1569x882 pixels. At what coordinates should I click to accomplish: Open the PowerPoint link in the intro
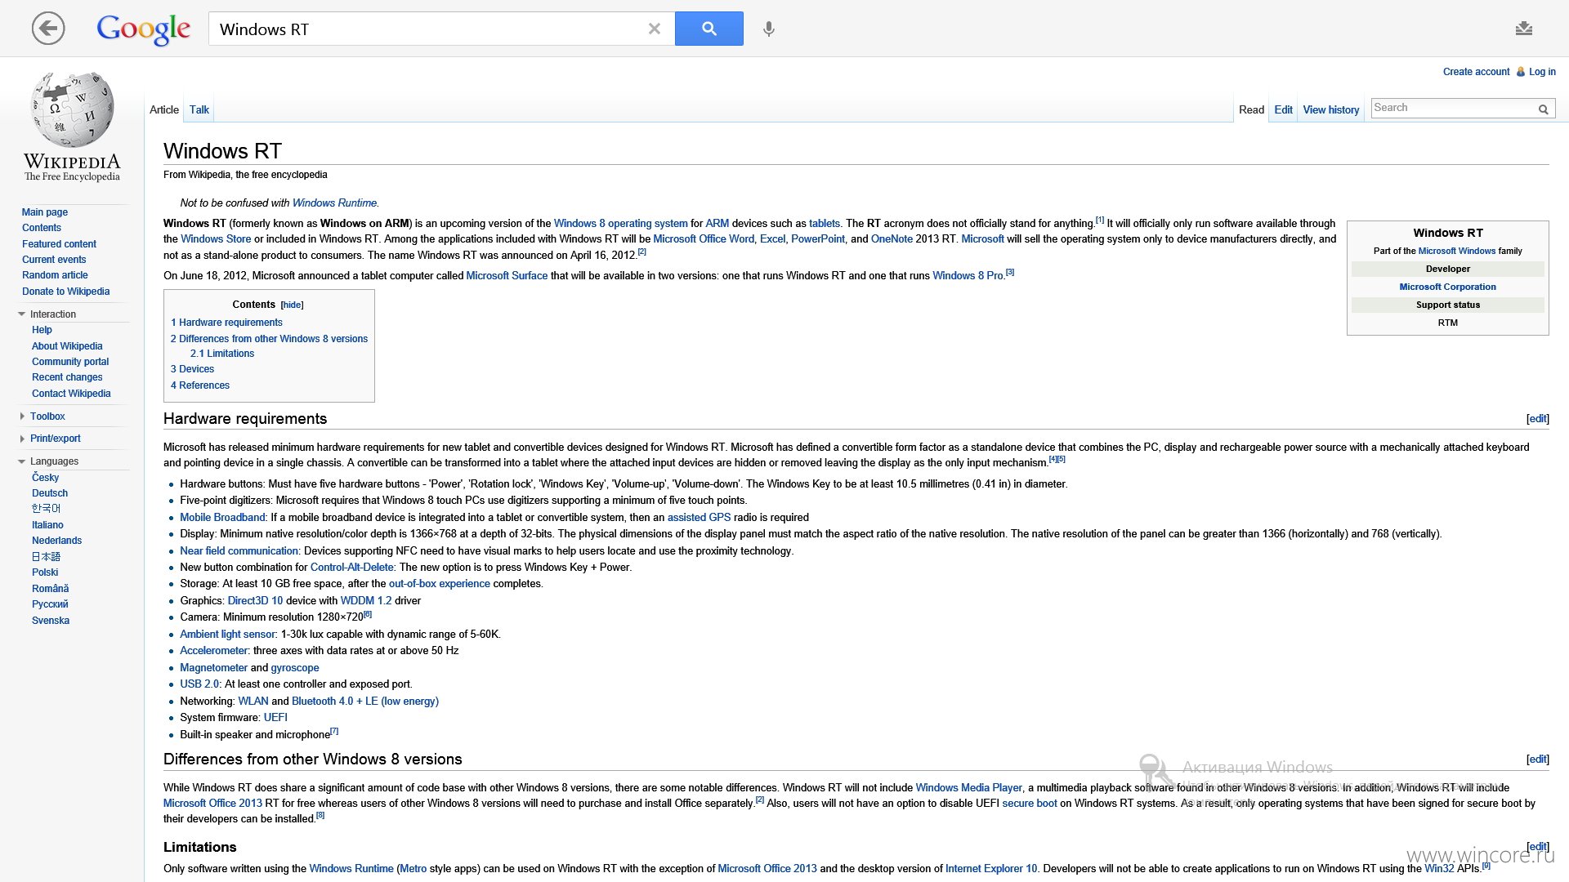tap(818, 239)
